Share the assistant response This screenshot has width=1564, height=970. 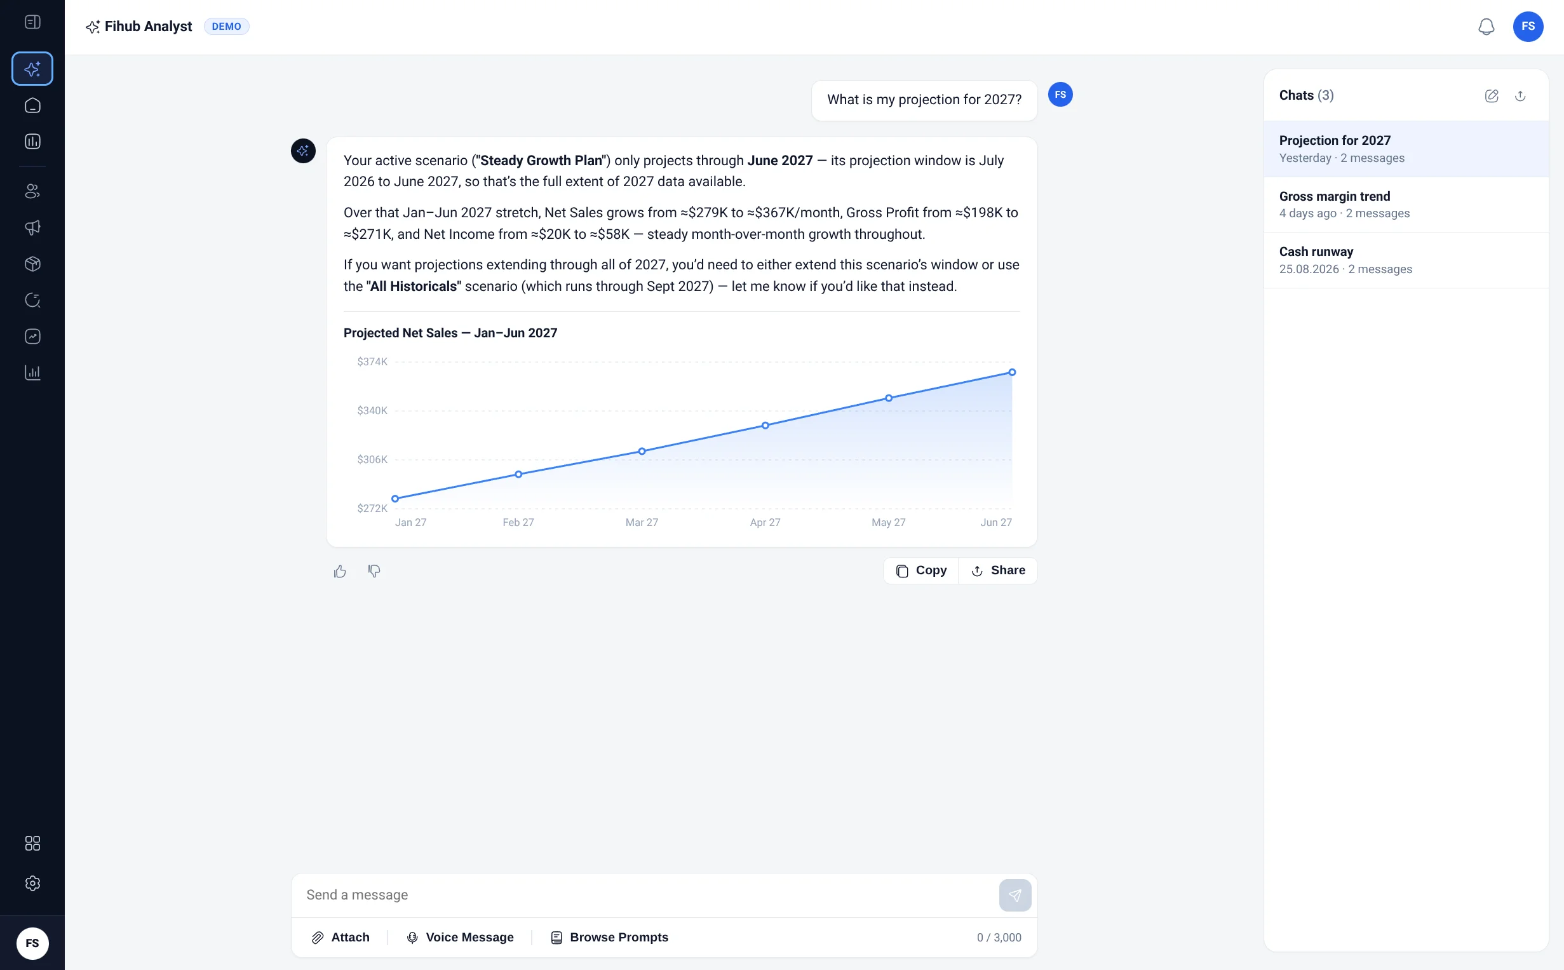[x=997, y=570]
